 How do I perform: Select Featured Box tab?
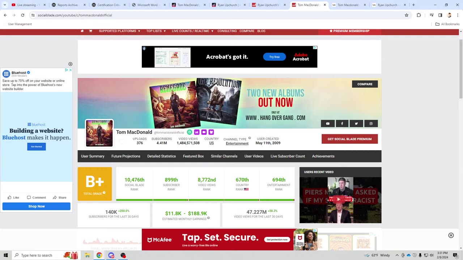[193, 156]
